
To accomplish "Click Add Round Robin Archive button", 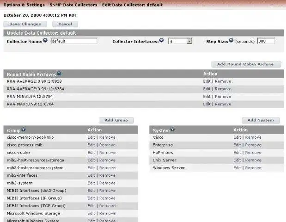I will click(x=246, y=64).
